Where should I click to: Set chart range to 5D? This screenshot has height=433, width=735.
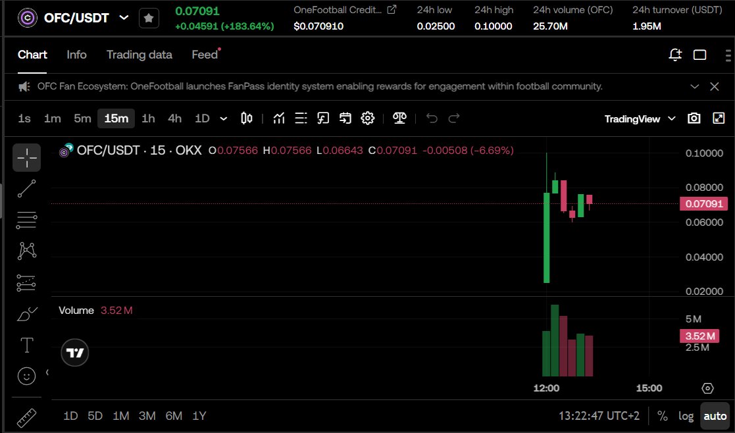[x=95, y=416]
